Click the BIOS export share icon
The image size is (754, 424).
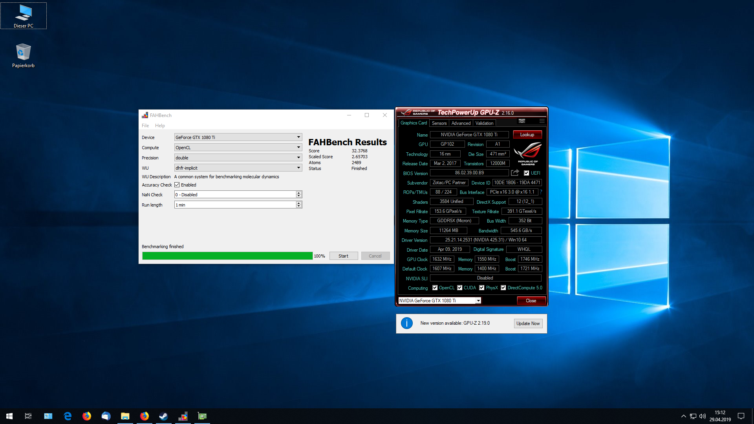(x=515, y=173)
